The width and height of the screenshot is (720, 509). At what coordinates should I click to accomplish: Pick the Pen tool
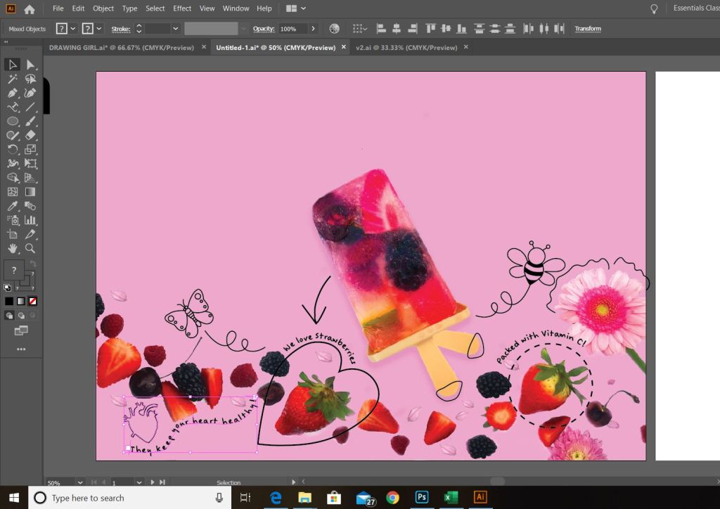(x=12, y=93)
